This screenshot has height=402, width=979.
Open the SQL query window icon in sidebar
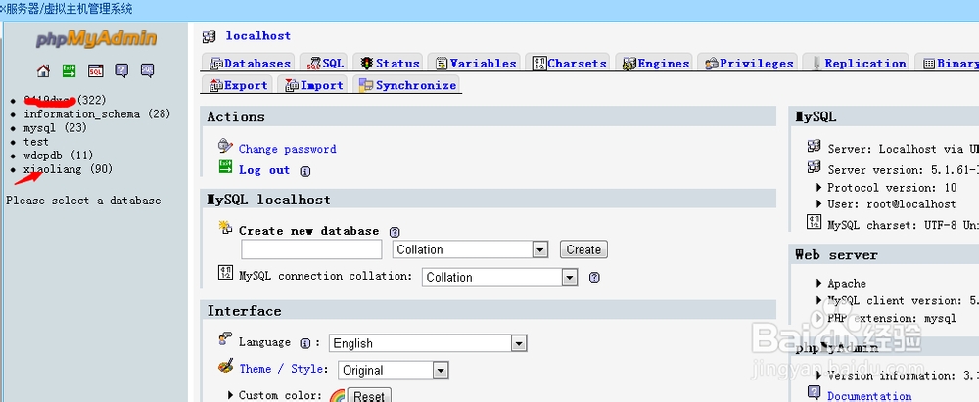tap(95, 70)
